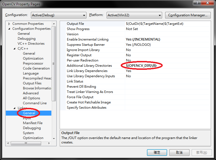Open VC++ Directories page
216x160 pixels.
pos(31,44)
